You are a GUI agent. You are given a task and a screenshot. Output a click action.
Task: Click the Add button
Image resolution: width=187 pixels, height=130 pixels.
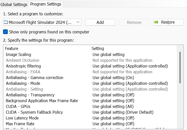click(100, 22)
